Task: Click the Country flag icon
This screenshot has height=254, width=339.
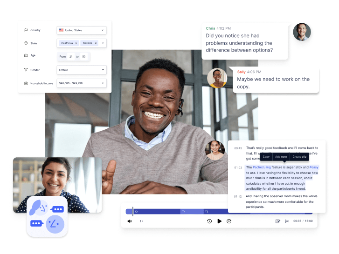Action: coord(26,30)
